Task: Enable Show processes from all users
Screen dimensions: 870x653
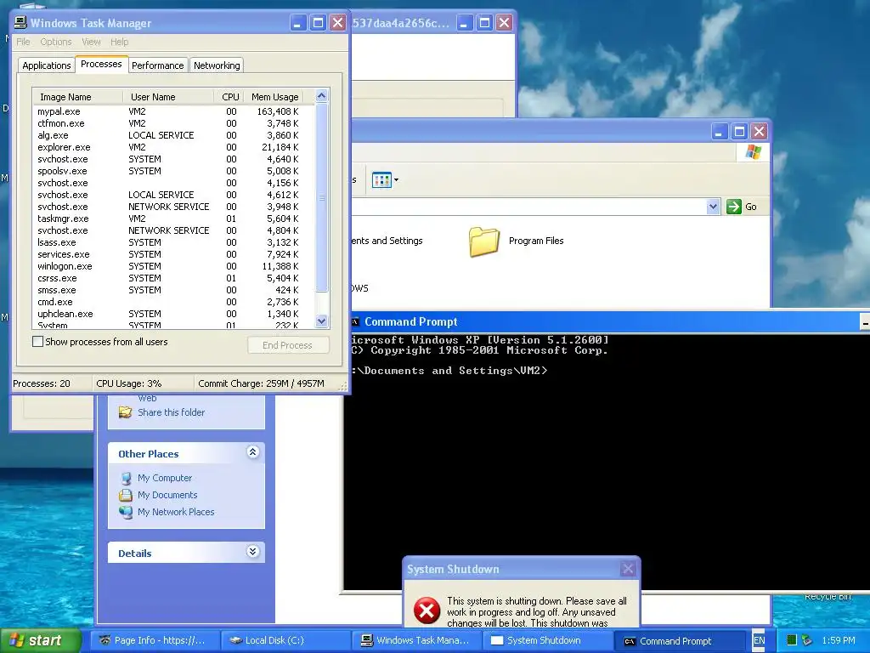Action: (37, 342)
